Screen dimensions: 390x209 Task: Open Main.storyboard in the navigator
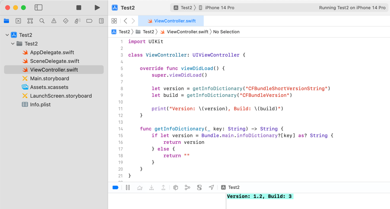[x=49, y=79]
